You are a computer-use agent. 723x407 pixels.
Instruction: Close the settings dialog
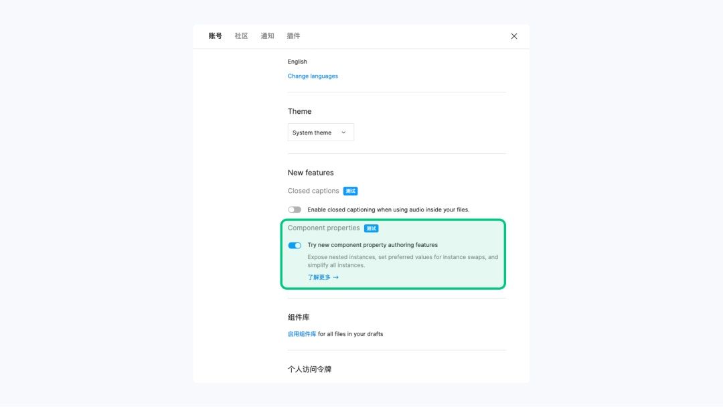click(513, 36)
